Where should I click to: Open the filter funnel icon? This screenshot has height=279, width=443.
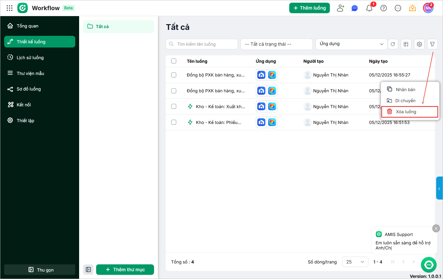432,44
